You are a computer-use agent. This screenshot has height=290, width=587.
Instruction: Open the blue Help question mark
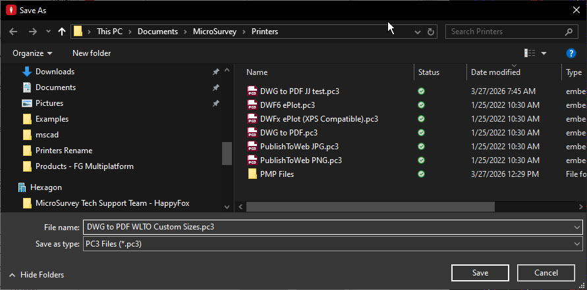(x=571, y=53)
